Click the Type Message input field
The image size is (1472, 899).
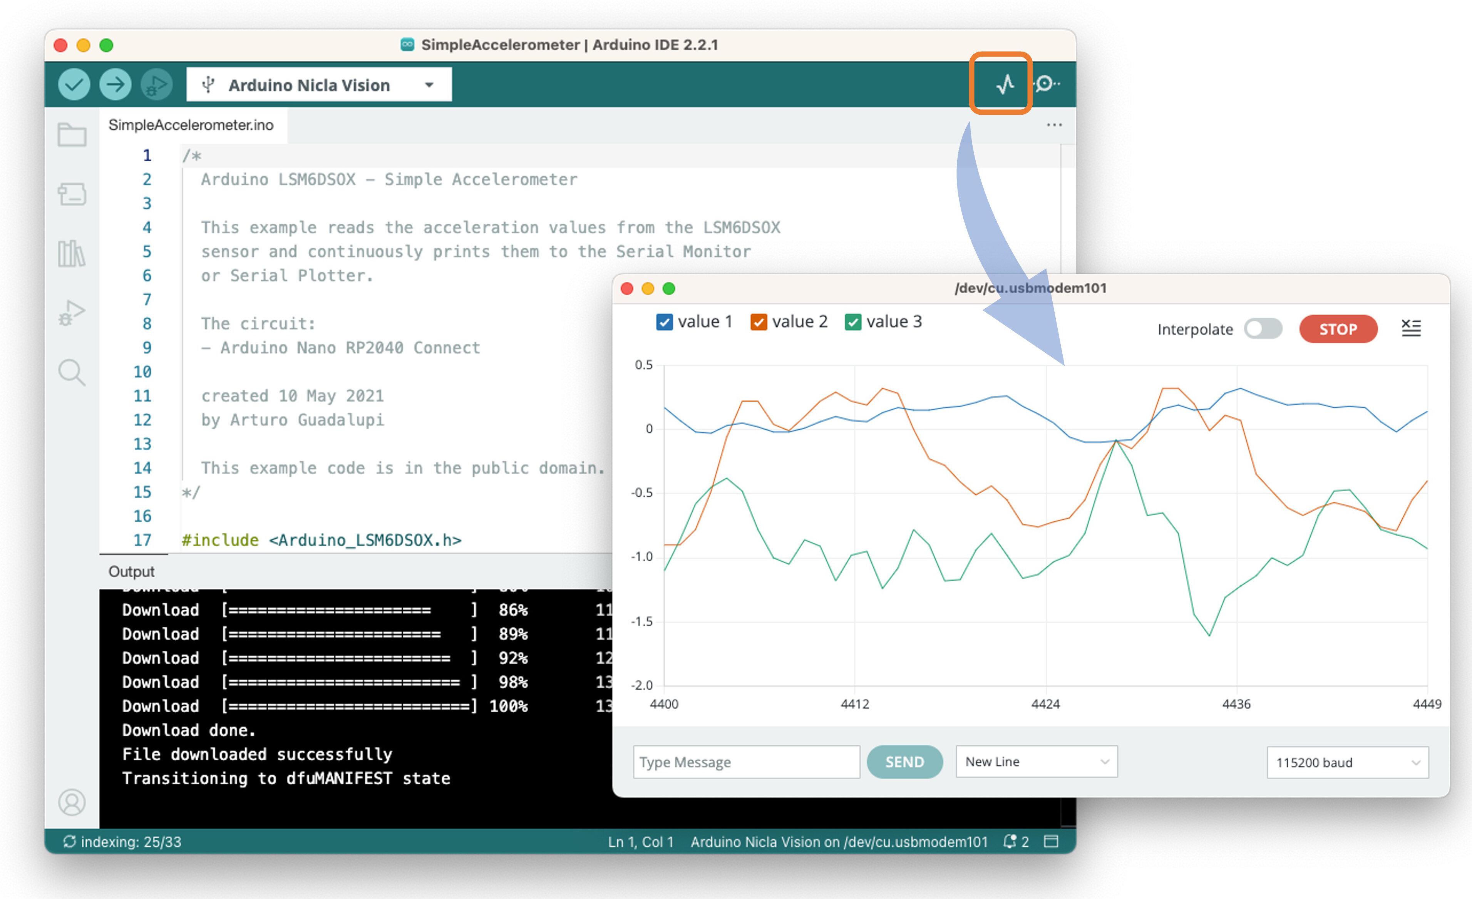(x=745, y=762)
